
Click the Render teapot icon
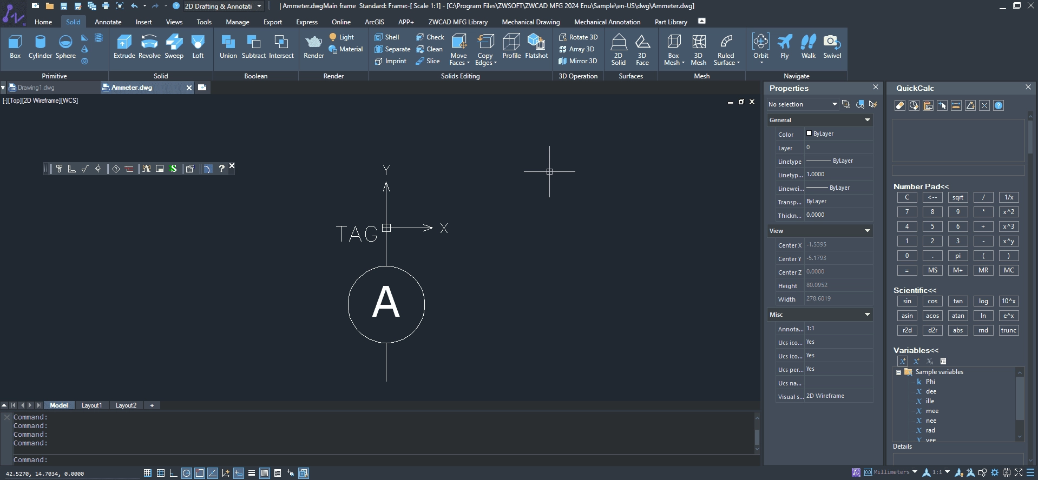(314, 47)
